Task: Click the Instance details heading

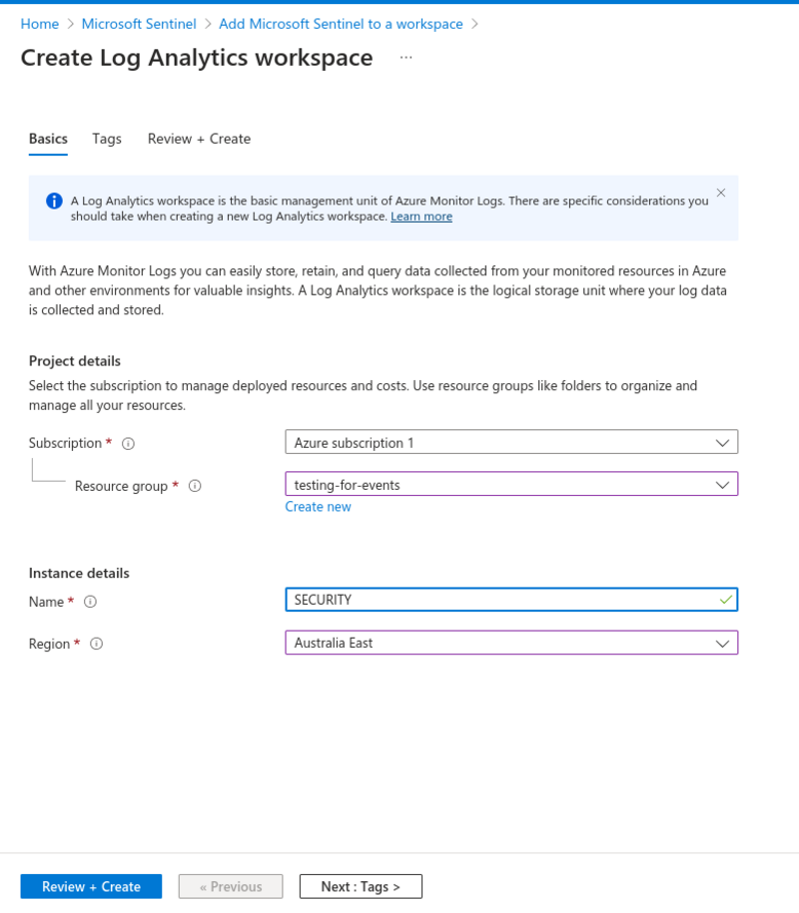Action: 79,573
